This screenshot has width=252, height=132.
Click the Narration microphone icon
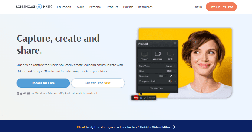pyautogui.click(x=171, y=76)
